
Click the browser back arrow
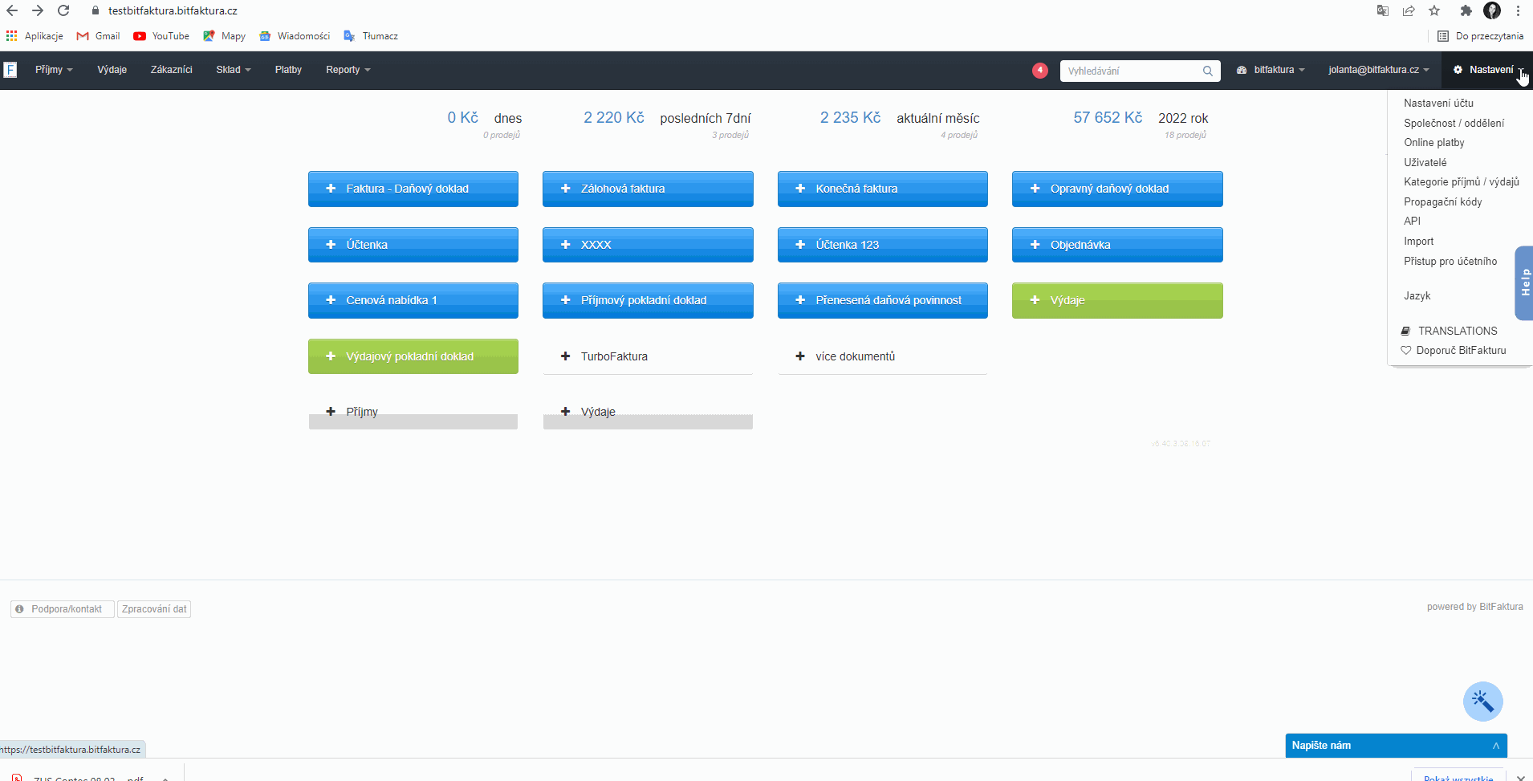click(x=12, y=11)
